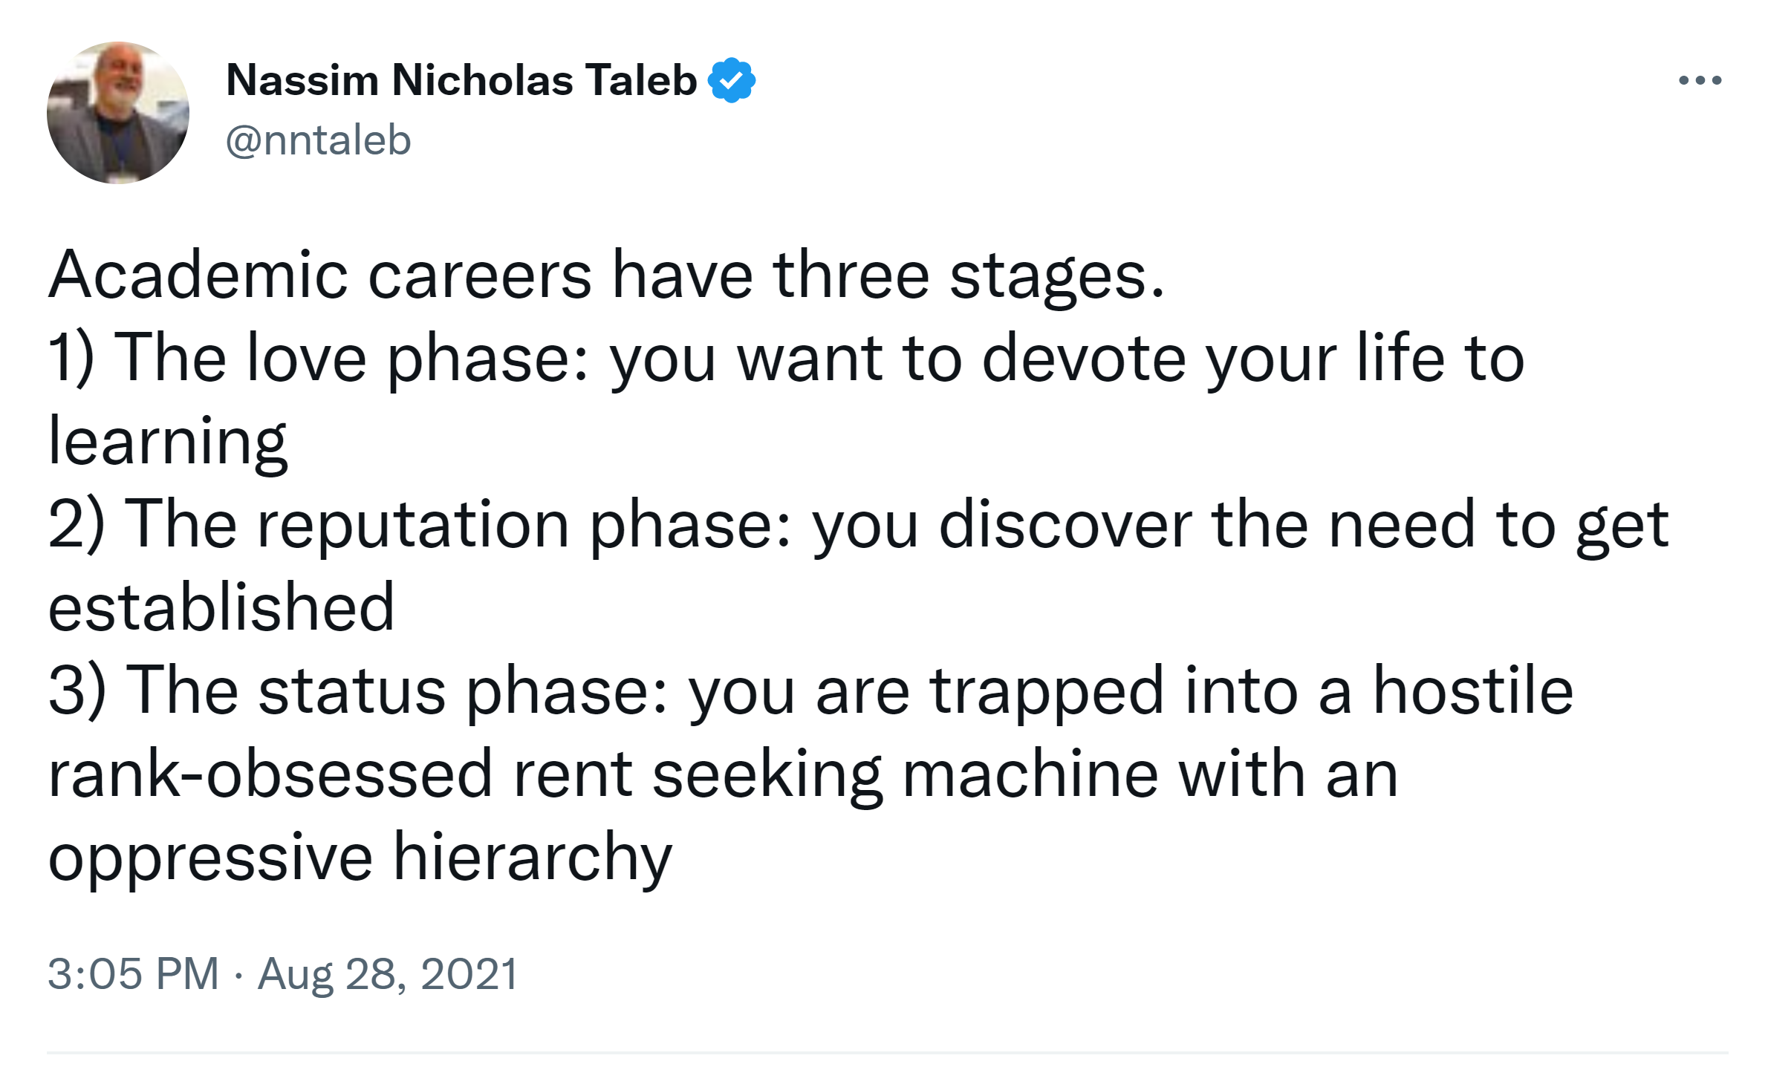This screenshot has height=1090, width=1768.
Task: Open the tweet's more options menu
Action: [1700, 80]
